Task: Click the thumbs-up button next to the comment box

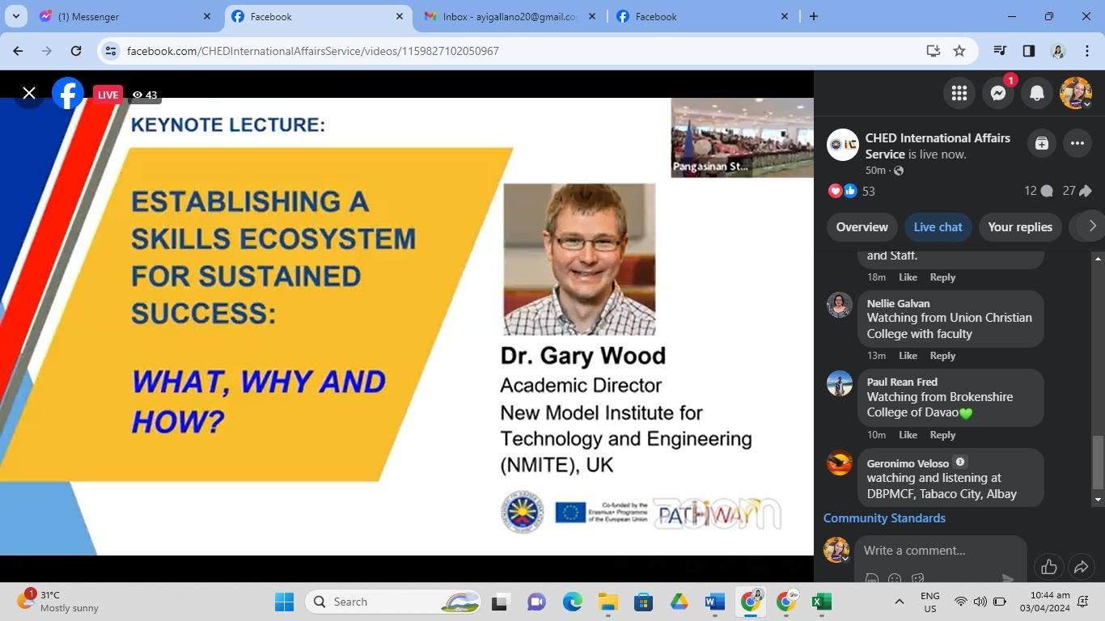Action: click(x=1049, y=567)
